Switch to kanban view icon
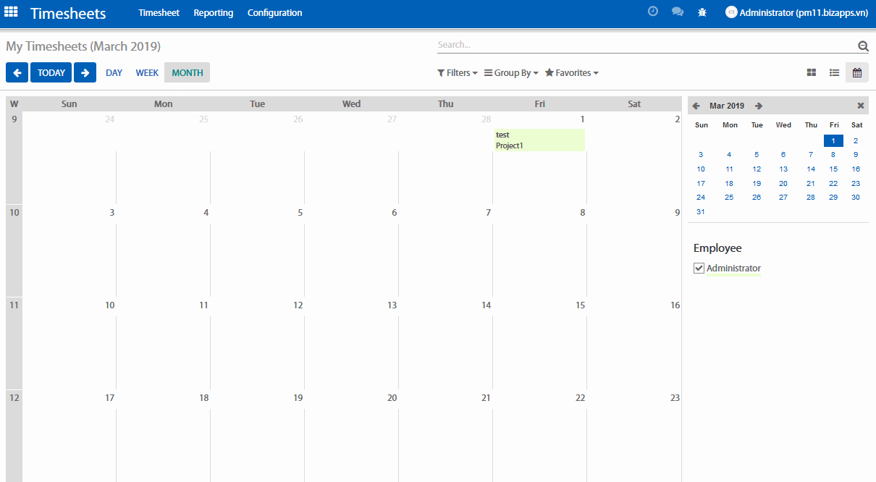876x482 pixels. [812, 72]
